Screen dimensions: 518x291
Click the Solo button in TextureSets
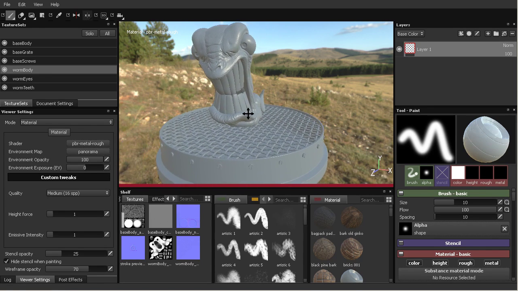pyautogui.click(x=89, y=34)
